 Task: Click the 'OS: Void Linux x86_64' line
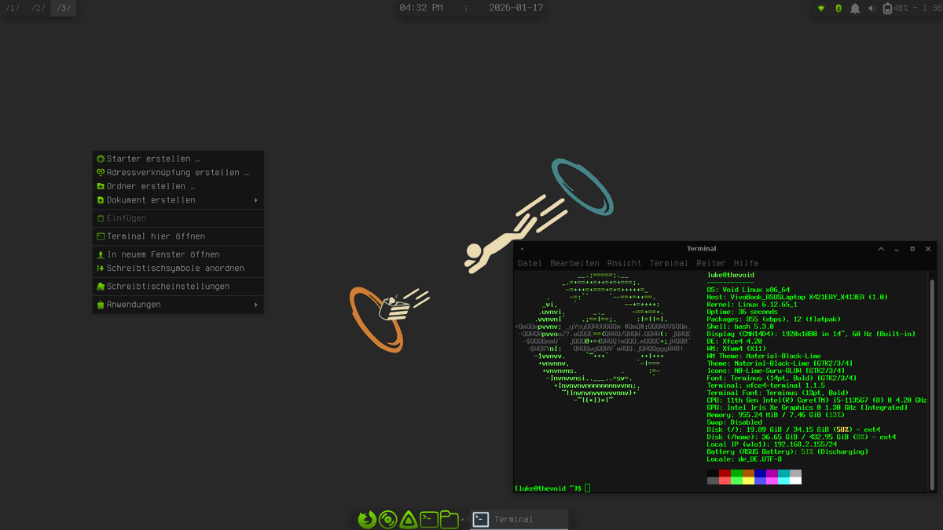click(x=748, y=290)
